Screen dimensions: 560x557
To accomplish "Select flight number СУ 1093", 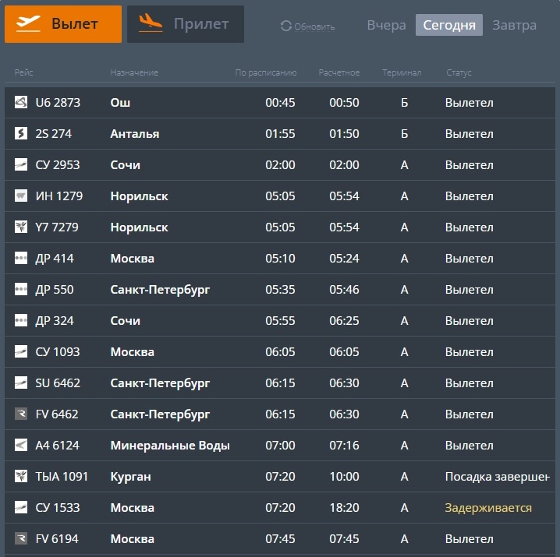I will coord(58,352).
